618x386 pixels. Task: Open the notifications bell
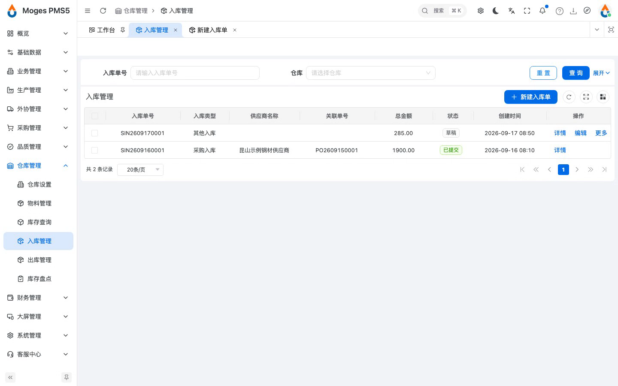pos(542,11)
